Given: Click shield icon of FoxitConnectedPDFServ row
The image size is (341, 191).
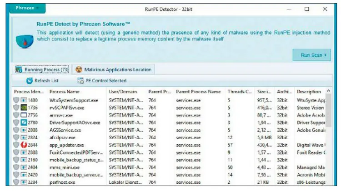Looking at the screenshot, I should [16, 152].
